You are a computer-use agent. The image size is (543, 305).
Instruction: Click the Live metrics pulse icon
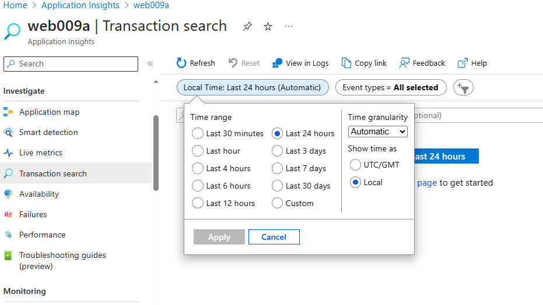pos(8,152)
